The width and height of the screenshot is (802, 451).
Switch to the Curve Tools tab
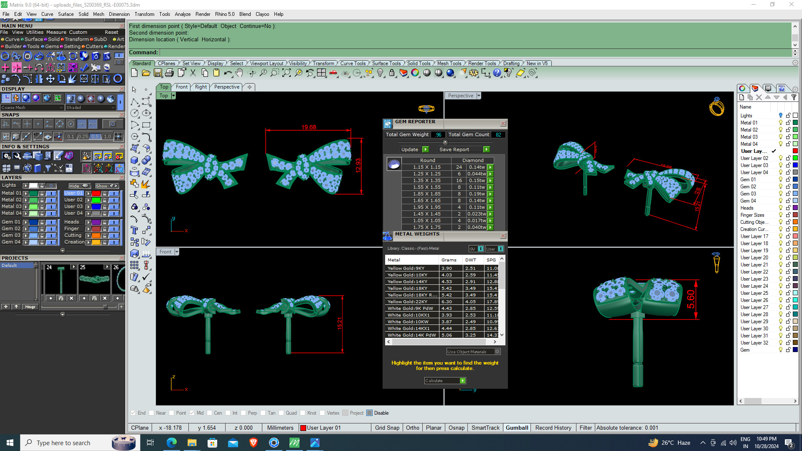point(353,63)
